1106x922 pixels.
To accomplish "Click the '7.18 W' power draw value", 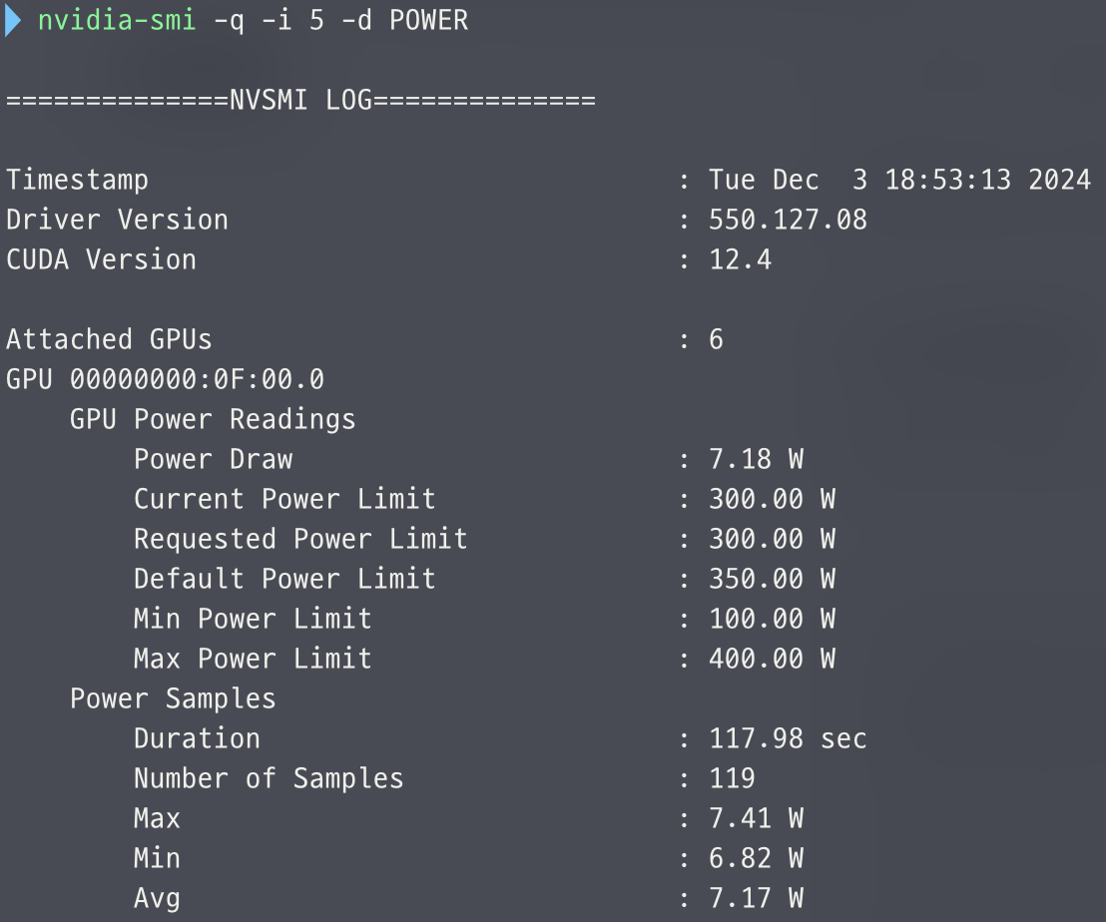I will click(757, 459).
